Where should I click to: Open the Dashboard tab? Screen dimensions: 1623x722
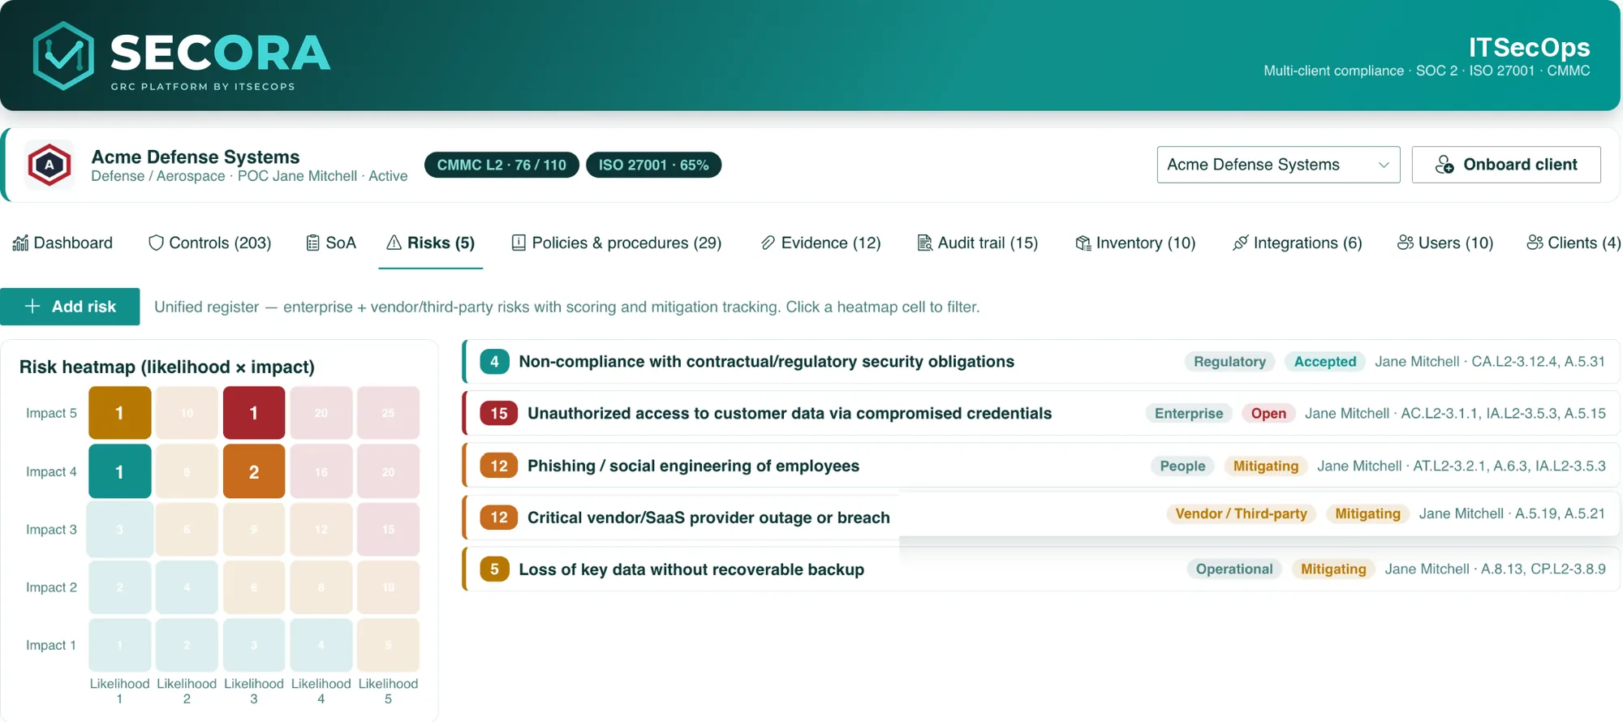62,243
